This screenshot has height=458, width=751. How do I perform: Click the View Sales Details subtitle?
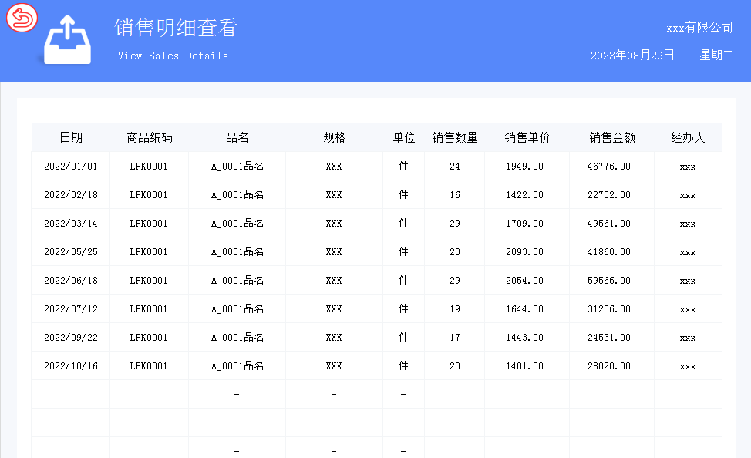point(173,56)
